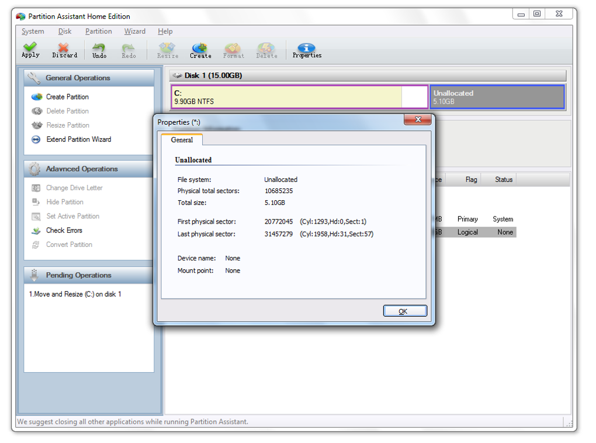Launch Extend Partition Wizard link
596x443 pixels.
[79, 139]
